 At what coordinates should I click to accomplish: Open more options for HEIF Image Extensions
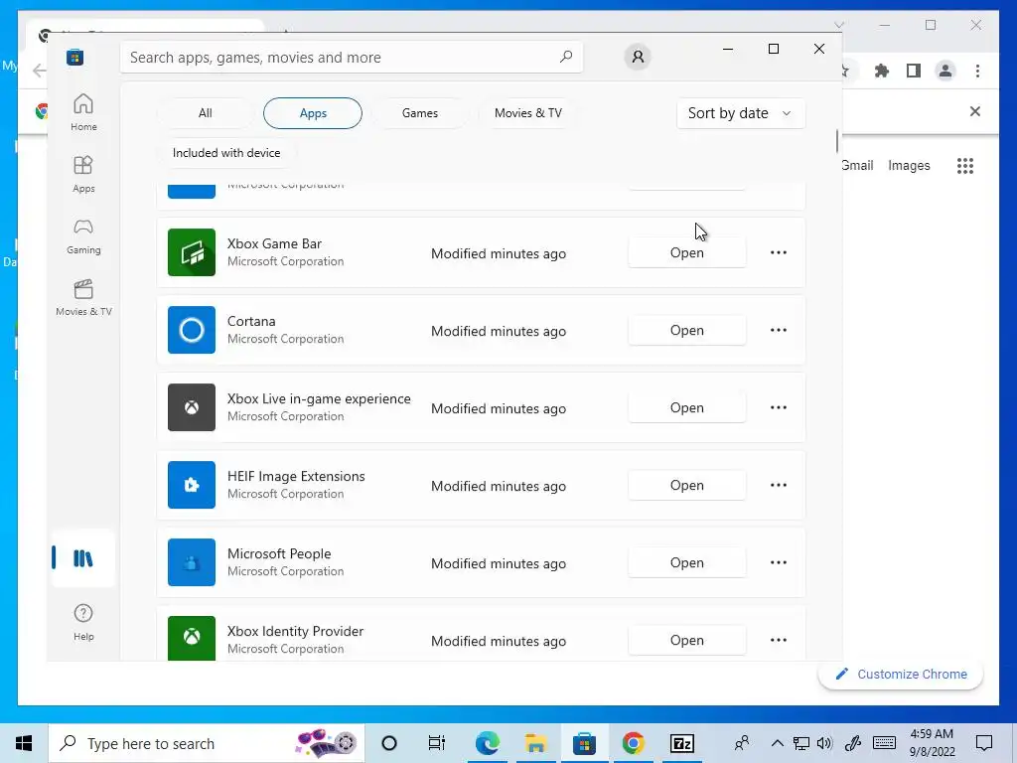pyautogui.click(x=779, y=485)
